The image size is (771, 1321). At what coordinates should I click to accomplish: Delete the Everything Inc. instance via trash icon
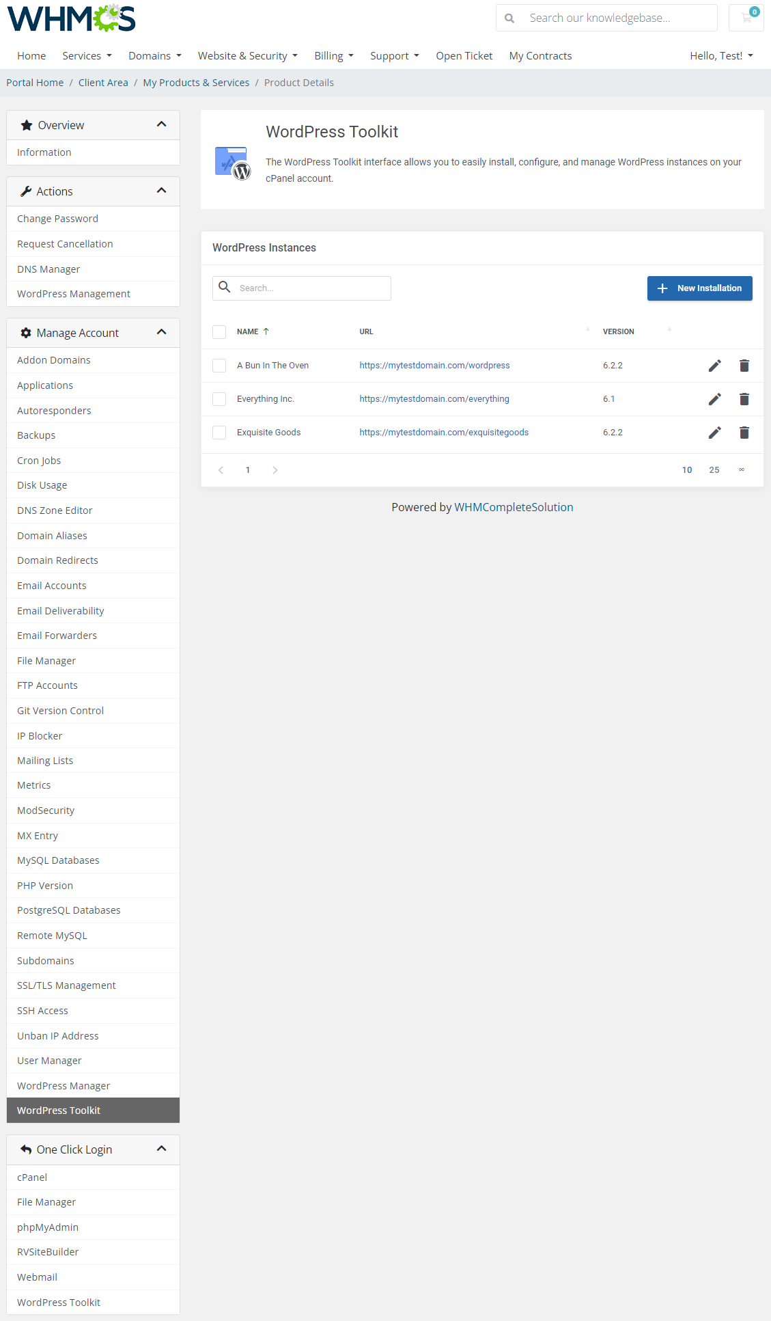click(744, 399)
